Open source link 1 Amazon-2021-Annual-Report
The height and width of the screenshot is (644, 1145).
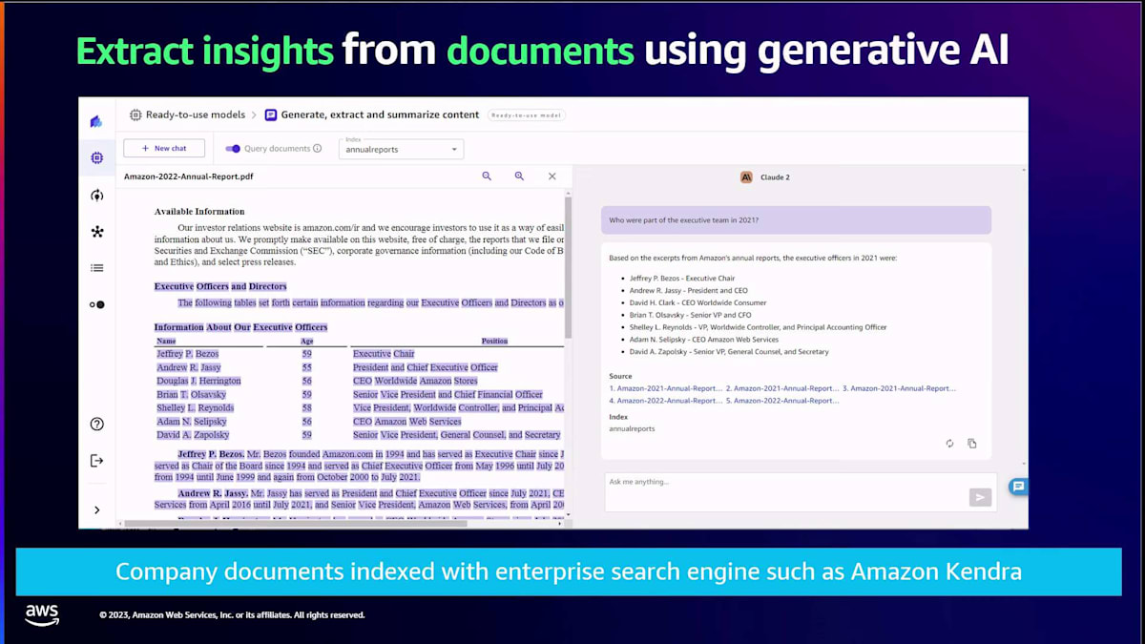[x=666, y=388]
